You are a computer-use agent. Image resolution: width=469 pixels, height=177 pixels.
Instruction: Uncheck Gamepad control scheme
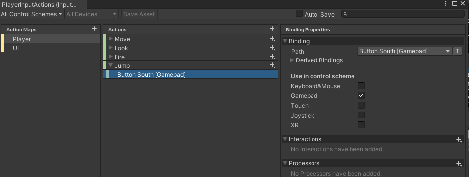361,96
